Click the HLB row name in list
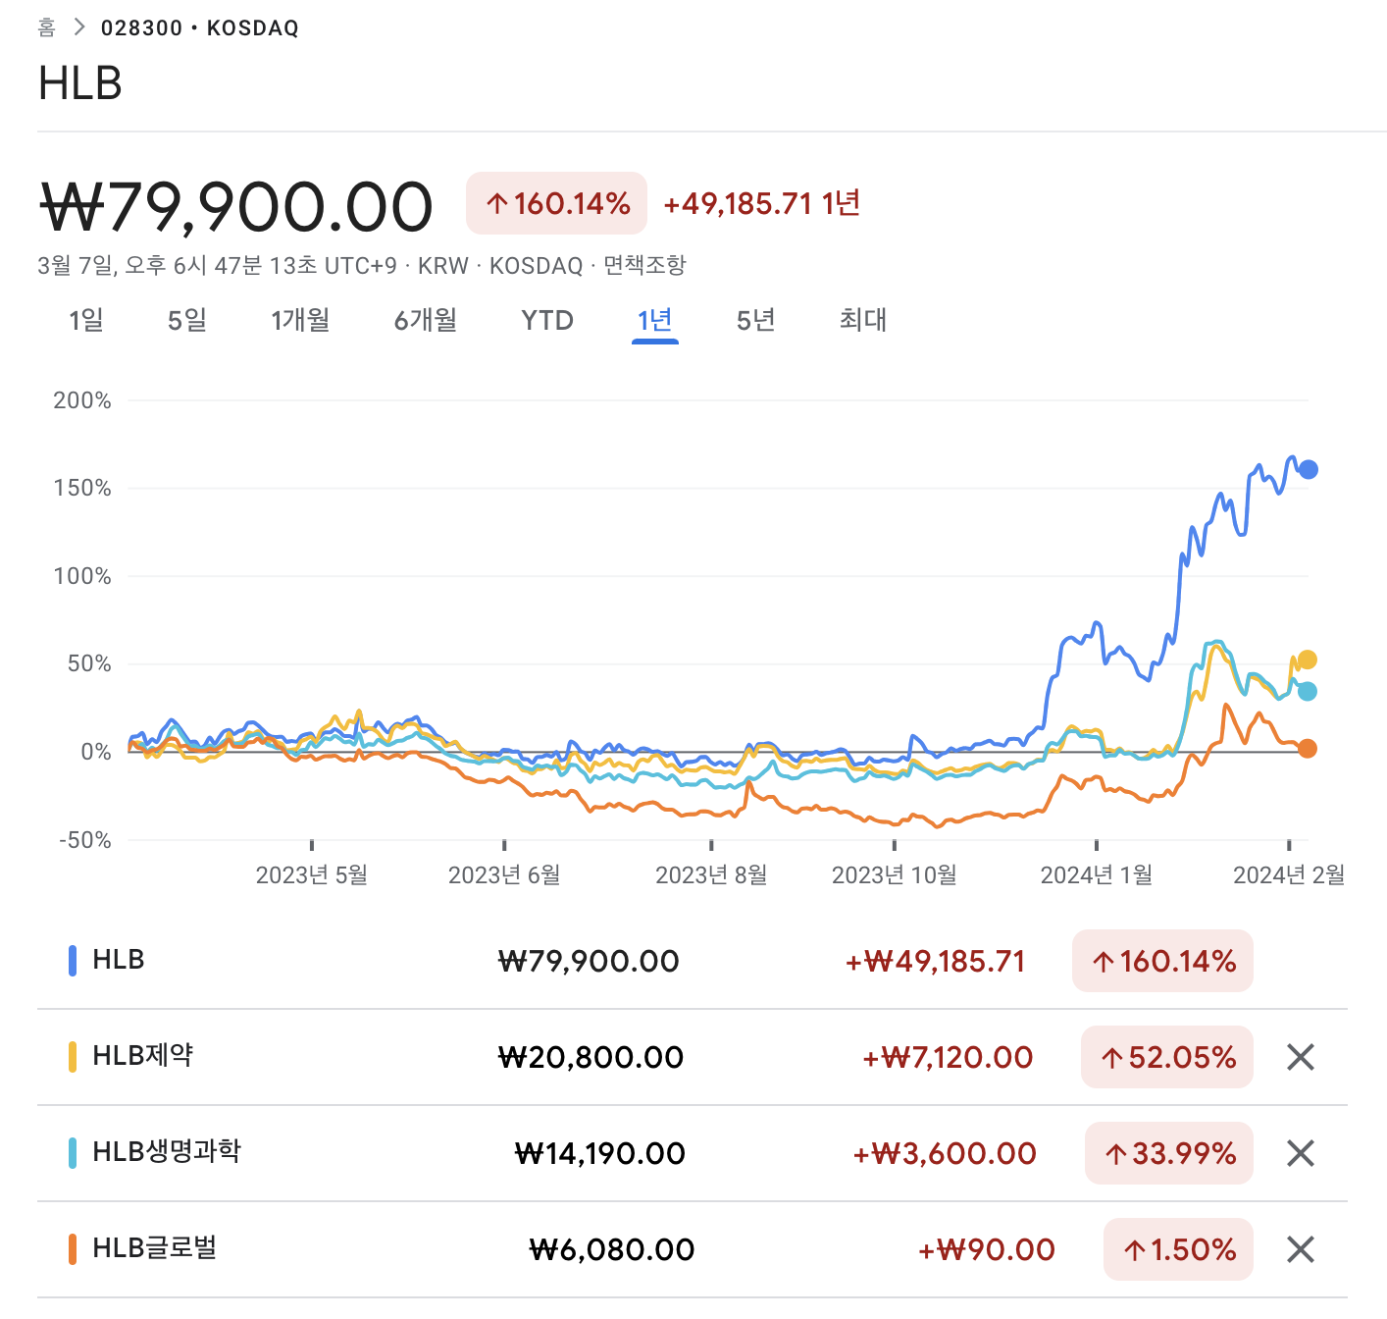 119,960
